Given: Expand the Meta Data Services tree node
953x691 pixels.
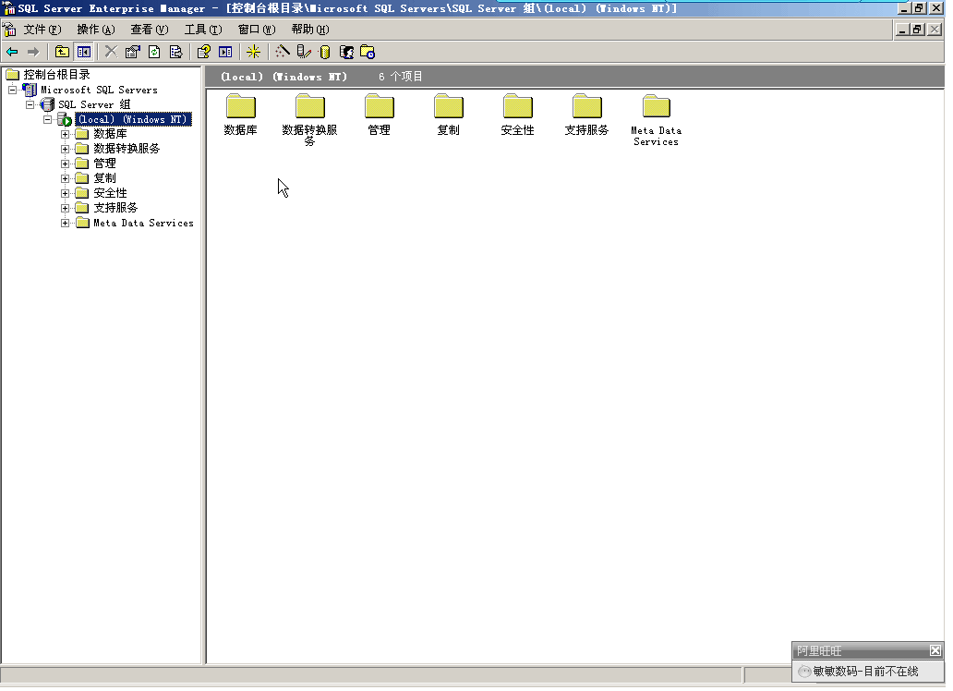Looking at the screenshot, I should (65, 224).
